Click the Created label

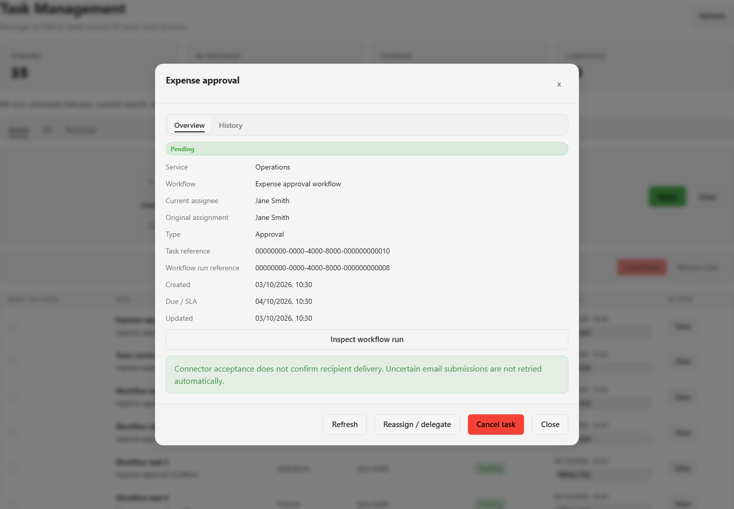point(178,285)
